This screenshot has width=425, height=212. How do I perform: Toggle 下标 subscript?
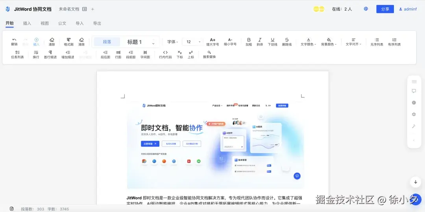[180, 54]
